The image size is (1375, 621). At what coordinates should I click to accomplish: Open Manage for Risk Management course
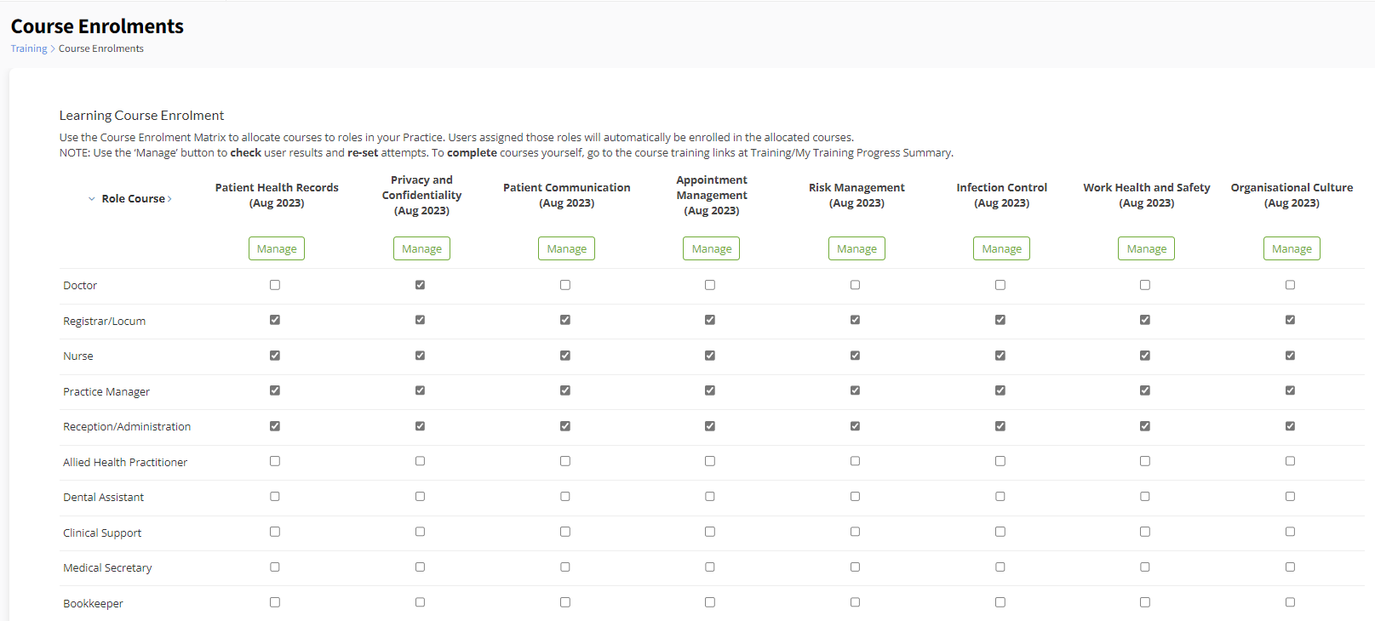pos(857,248)
